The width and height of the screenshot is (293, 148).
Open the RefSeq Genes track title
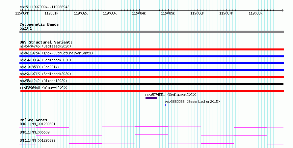click(x=33, y=120)
